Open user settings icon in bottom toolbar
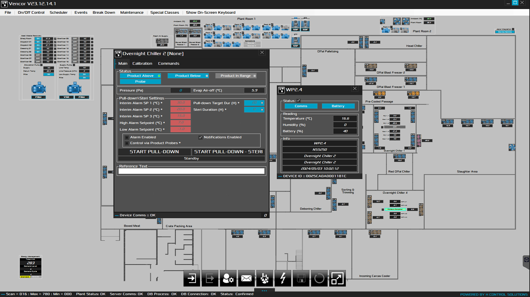Image resolution: width=530 pixels, height=297 pixels. click(x=228, y=278)
